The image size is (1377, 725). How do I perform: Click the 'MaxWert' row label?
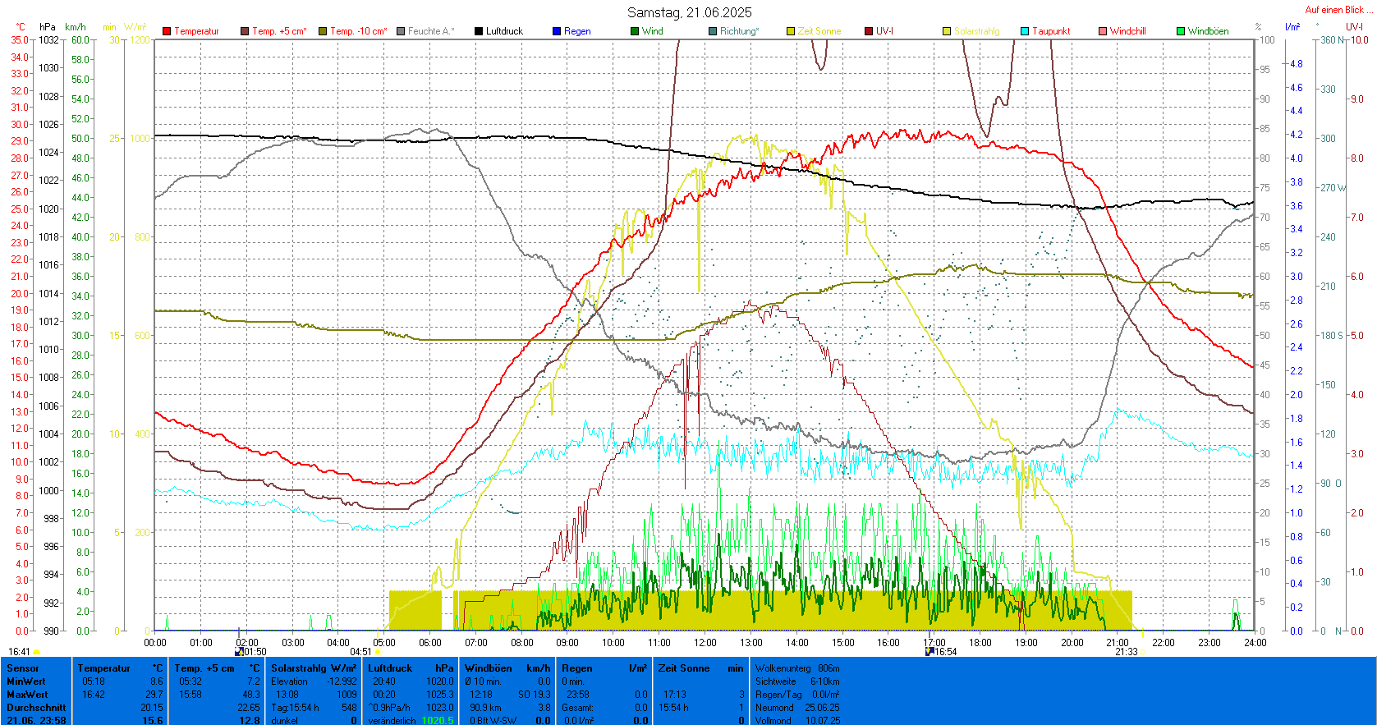point(27,695)
